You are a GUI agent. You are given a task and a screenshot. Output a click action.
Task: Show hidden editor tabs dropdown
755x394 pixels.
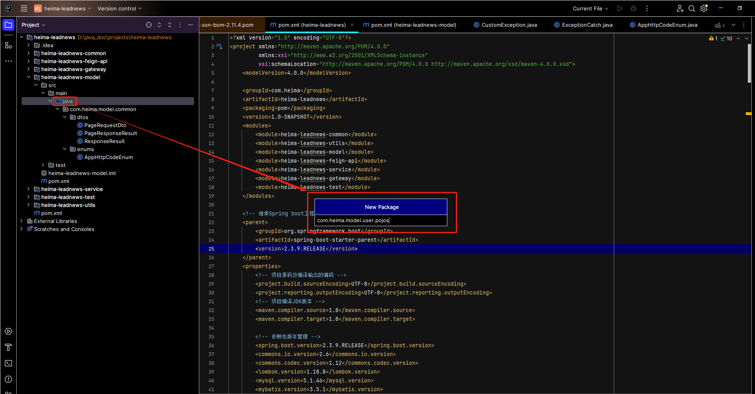pyautogui.click(x=733, y=25)
